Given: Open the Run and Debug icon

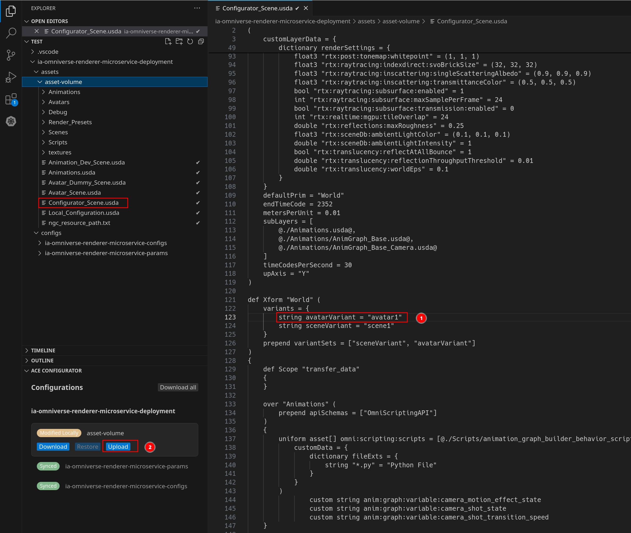Looking at the screenshot, I should (11, 77).
